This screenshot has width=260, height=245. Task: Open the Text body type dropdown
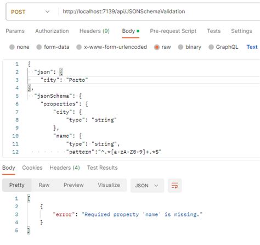(x=252, y=47)
